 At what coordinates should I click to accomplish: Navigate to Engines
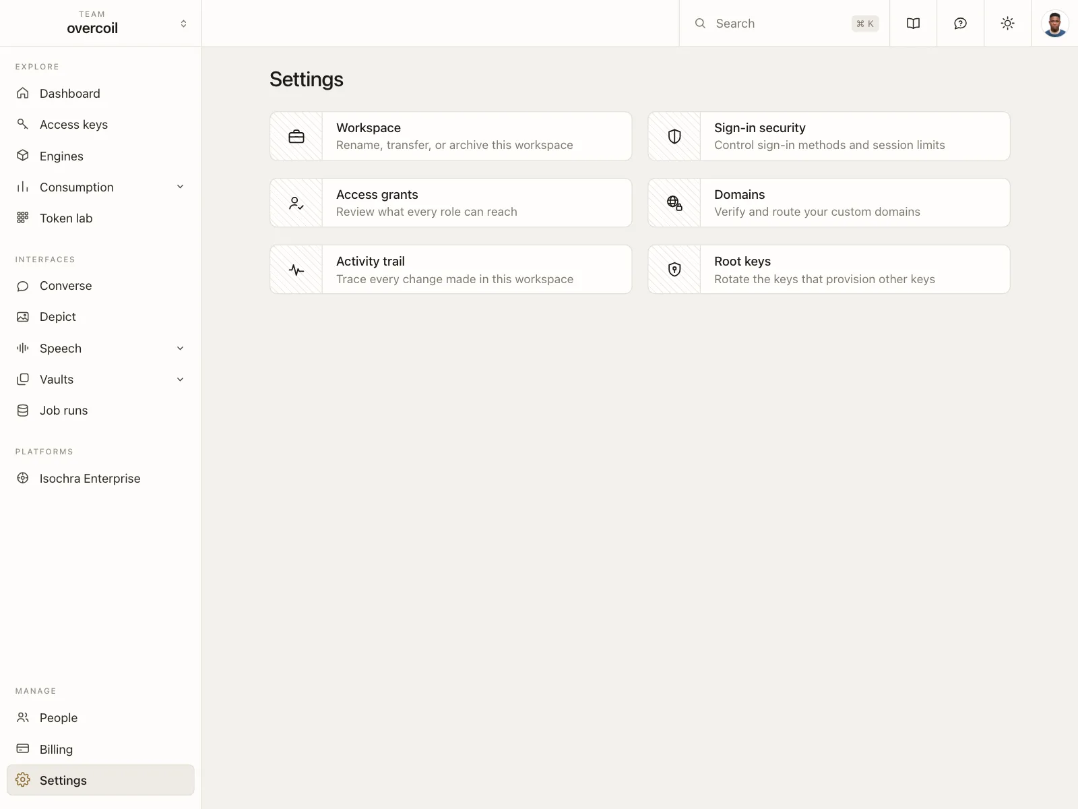pos(100,156)
